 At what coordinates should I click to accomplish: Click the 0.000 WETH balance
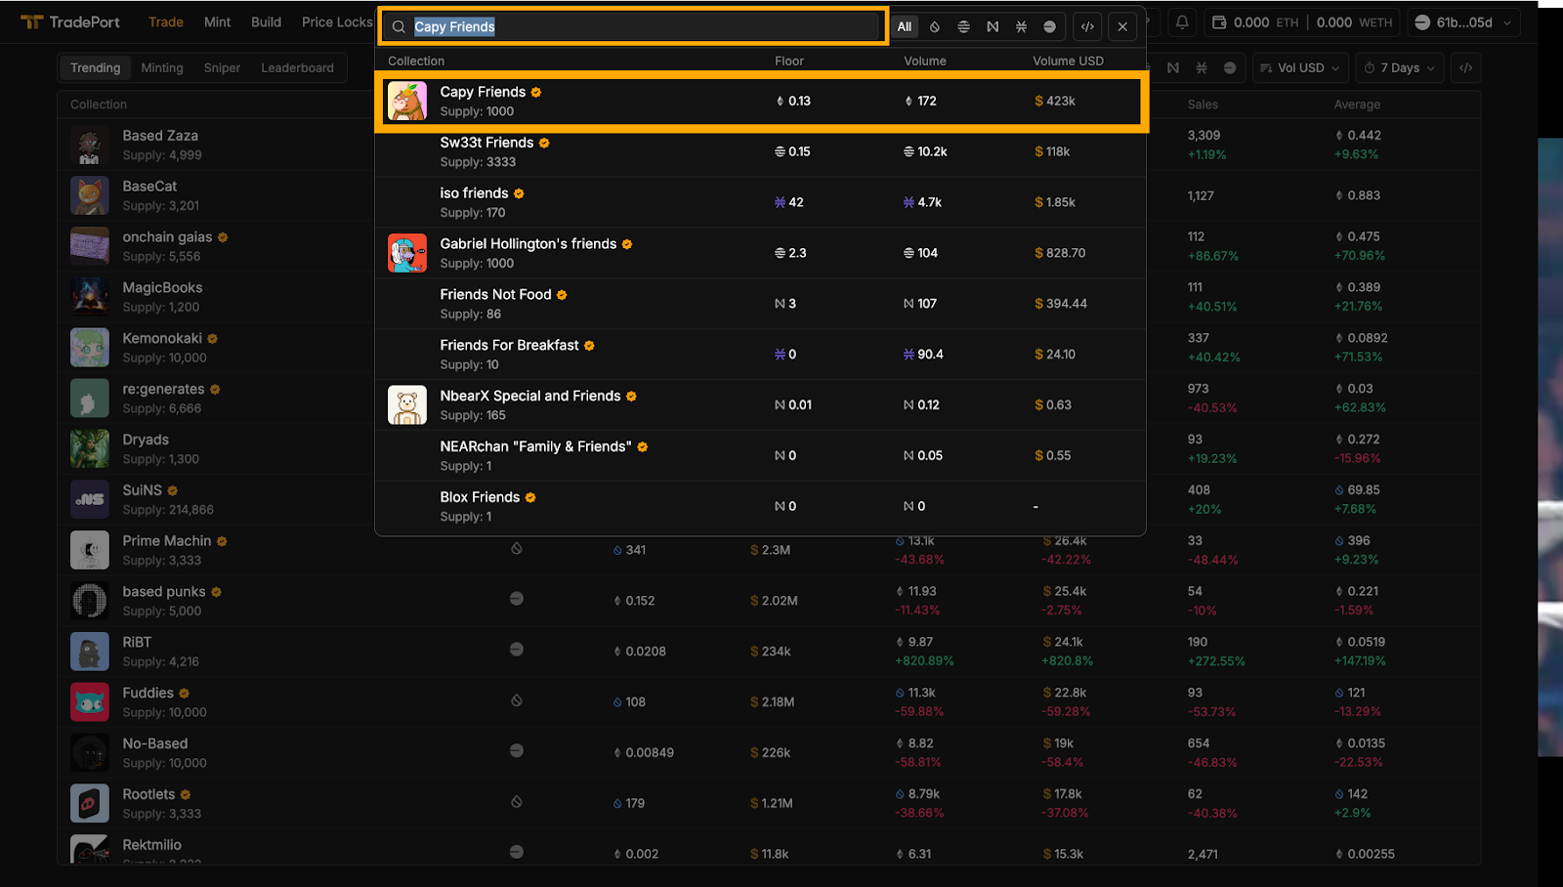[1354, 21]
